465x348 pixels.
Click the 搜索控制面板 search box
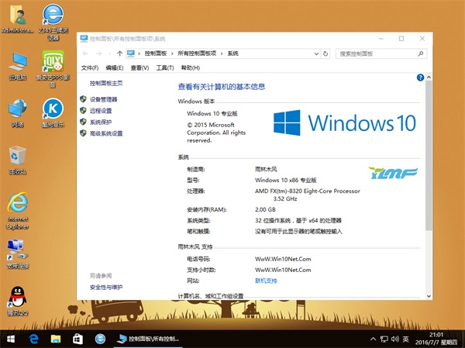(x=380, y=53)
